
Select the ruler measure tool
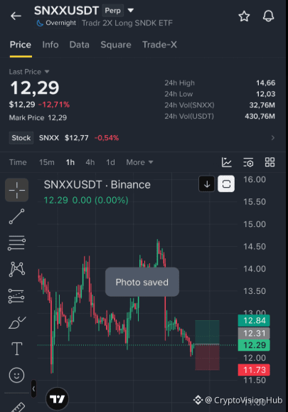(18, 407)
